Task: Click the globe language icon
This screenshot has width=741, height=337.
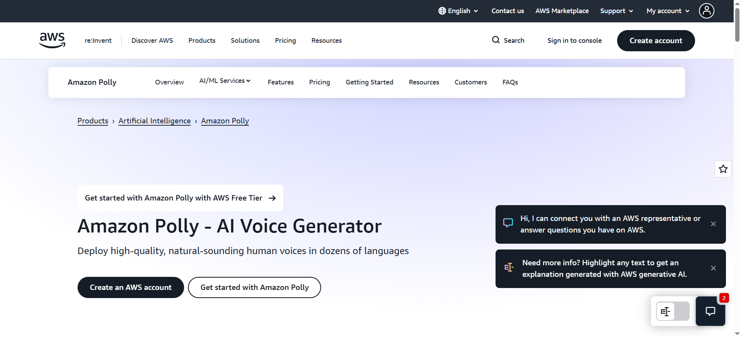Action: pyautogui.click(x=442, y=11)
